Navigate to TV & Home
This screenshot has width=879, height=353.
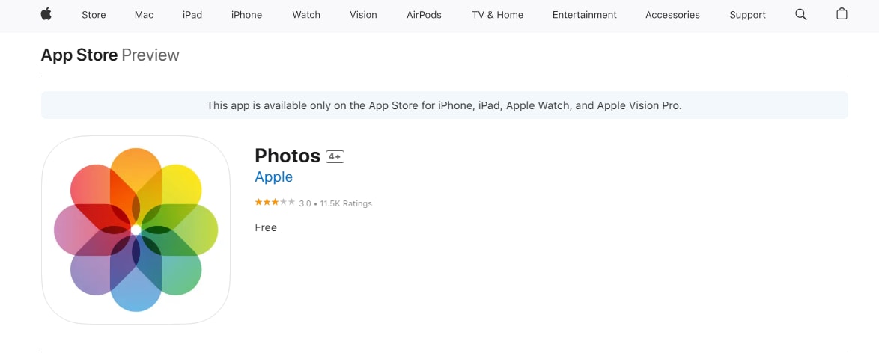497,15
